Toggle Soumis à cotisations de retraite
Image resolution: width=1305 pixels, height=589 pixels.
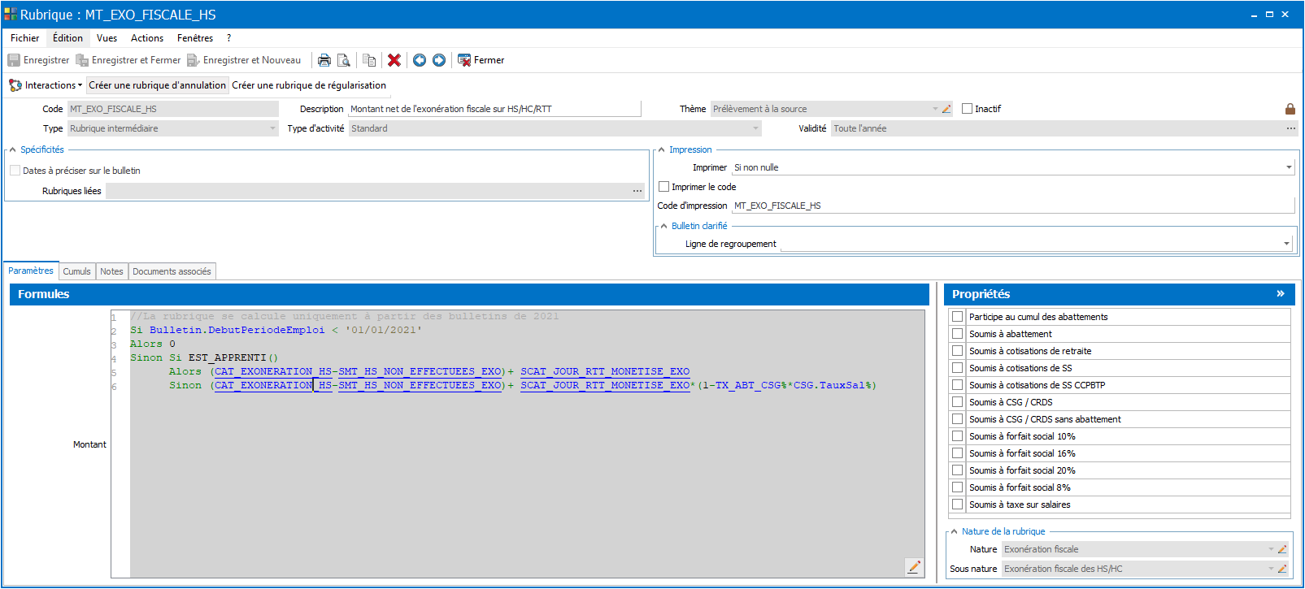pos(958,351)
